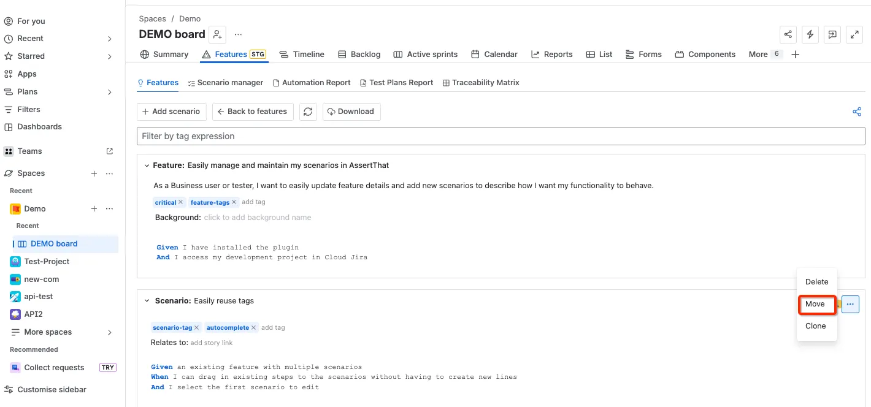Switch to the Scenario manager tab
This screenshot has width=871, height=407.
[225, 83]
